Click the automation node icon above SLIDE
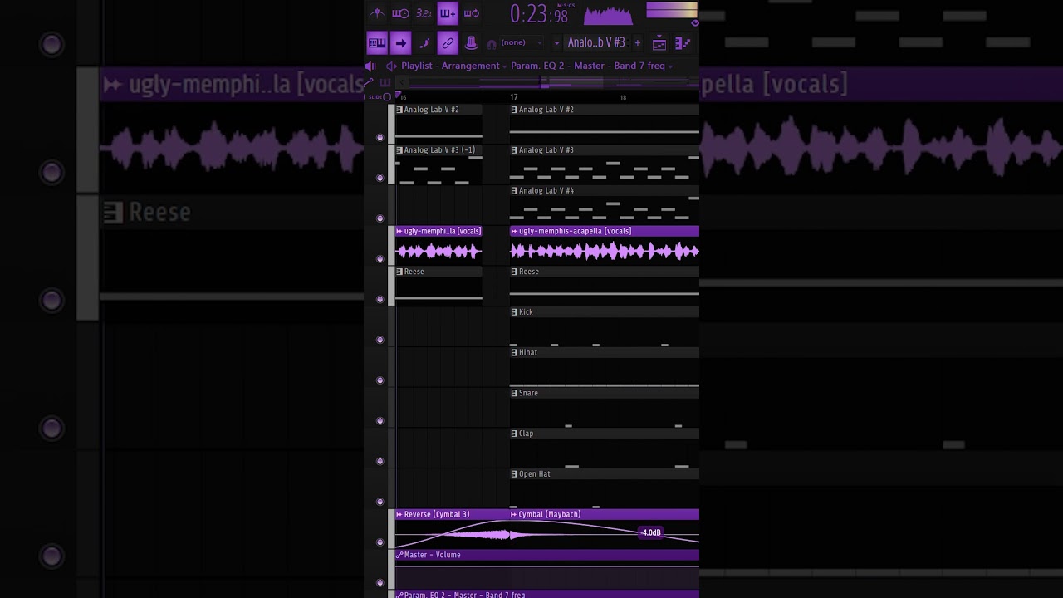The image size is (1063, 598). pos(369,82)
